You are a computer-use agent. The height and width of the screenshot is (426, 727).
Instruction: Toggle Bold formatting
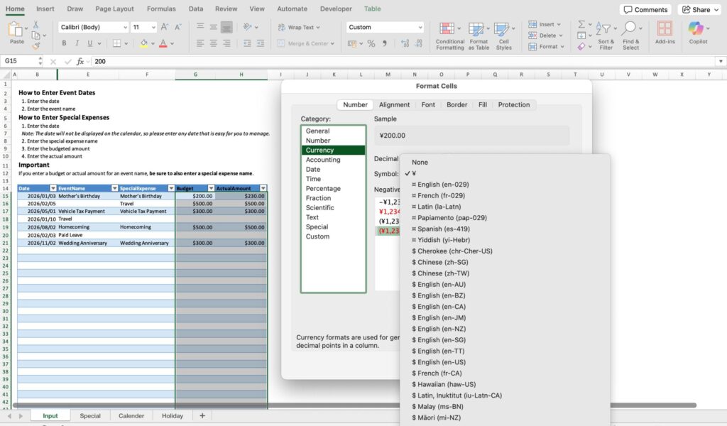(x=65, y=44)
